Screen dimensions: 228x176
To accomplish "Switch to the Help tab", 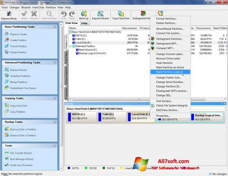I will (x=84, y=23).
